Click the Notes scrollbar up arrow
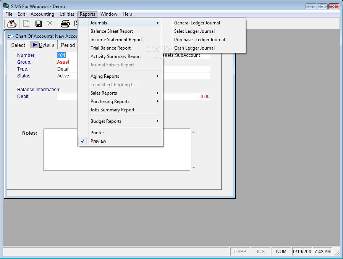Image resolution: width=343 pixels, height=259 pixels. coord(194,132)
